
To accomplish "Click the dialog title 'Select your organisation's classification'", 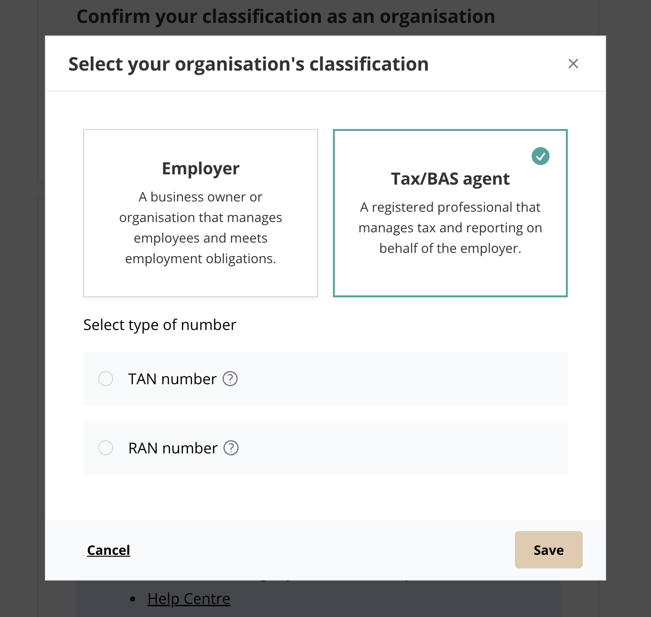I will coord(248,64).
